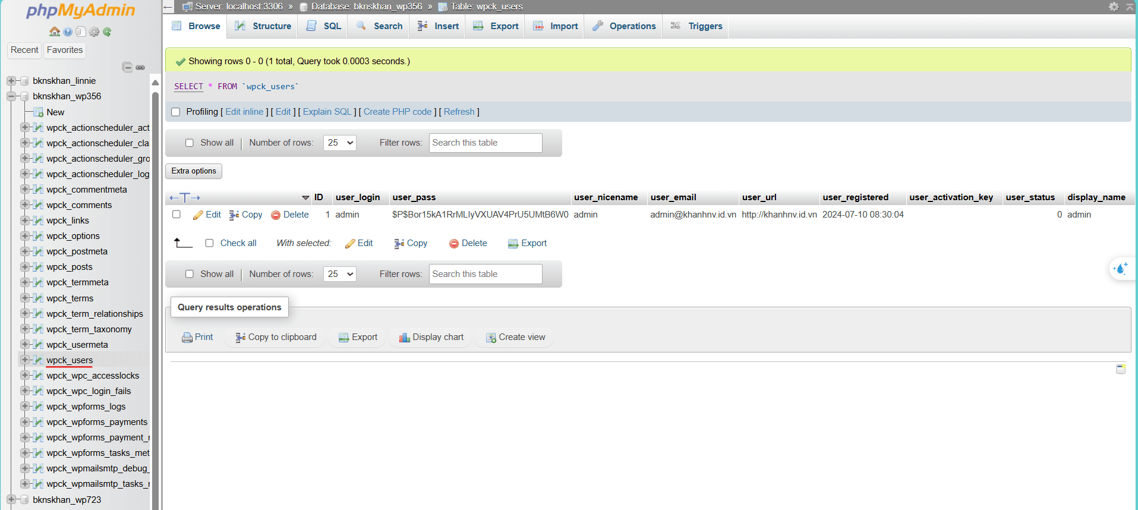Expand bknskhan_linnie database node
1138x510 pixels.
[11, 81]
